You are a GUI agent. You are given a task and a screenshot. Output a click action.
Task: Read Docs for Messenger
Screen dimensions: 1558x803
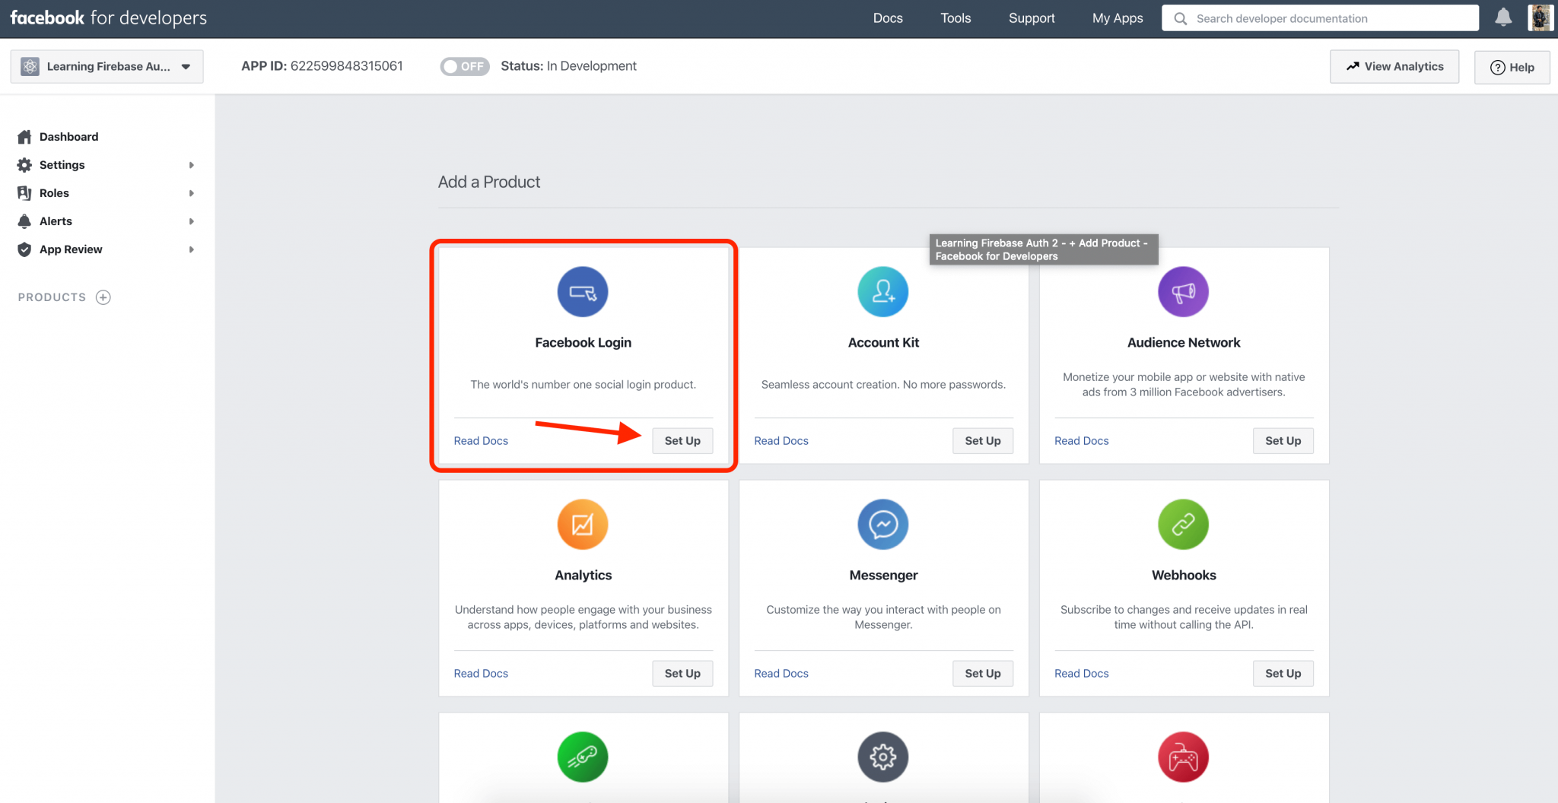781,674
